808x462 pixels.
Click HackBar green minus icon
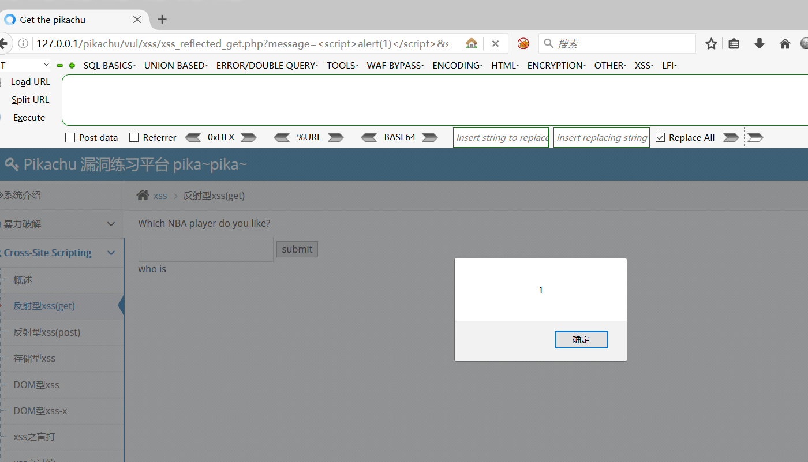[x=59, y=66]
